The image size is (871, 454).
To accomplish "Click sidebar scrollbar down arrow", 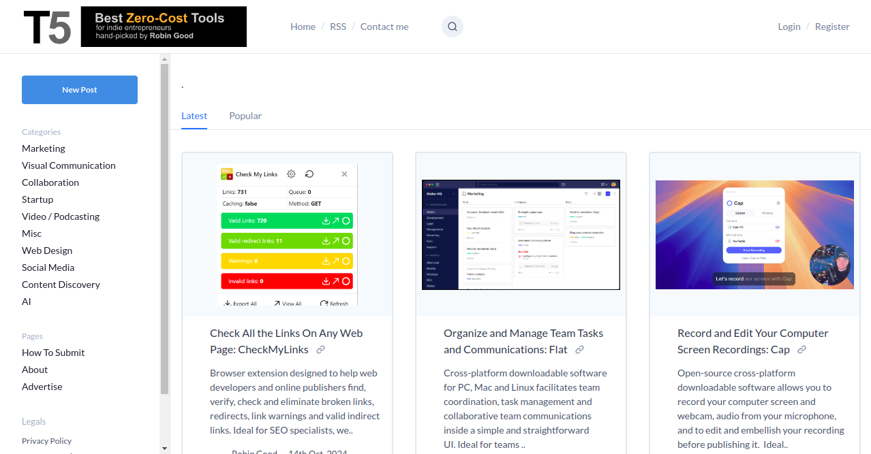I will point(164,449).
